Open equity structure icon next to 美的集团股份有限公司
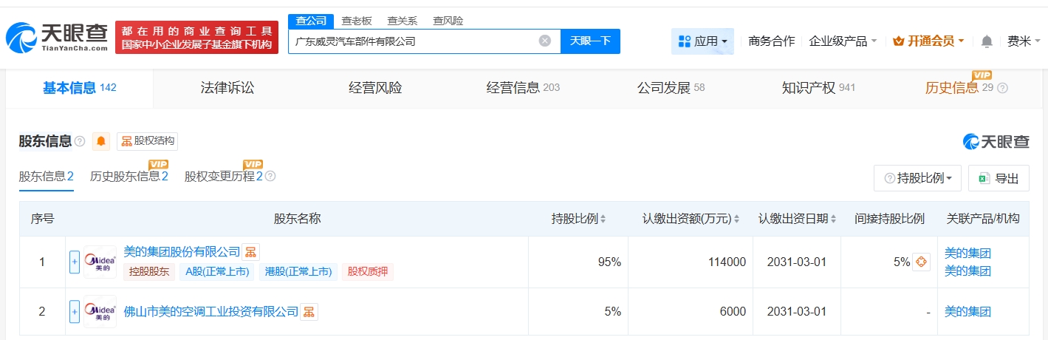Viewport: 1048px width, 340px height. 251,252
